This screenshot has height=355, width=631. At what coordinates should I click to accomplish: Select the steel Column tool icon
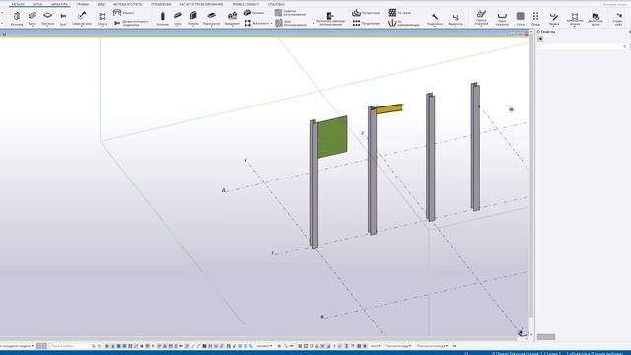pos(17,16)
